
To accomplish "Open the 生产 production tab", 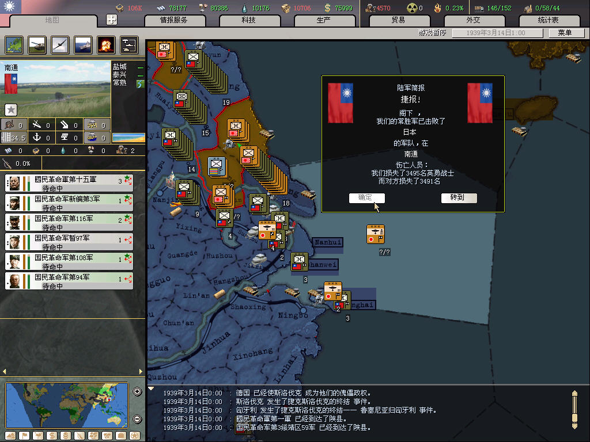I will click(324, 20).
